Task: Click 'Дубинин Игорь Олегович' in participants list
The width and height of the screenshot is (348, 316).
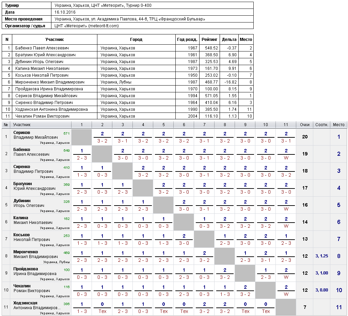Action: [x=39, y=62]
